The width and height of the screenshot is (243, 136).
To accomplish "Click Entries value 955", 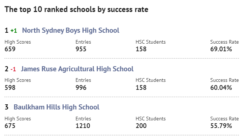I will click(x=81, y=49).
